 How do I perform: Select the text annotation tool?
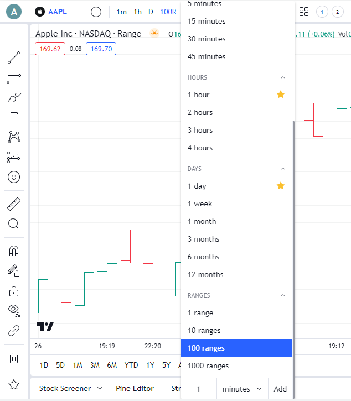click(14, 117)
